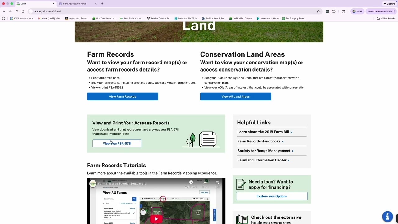Open the Important - Super bookmark
Viewport: 398px width, 224px height.
pos(77,18)
